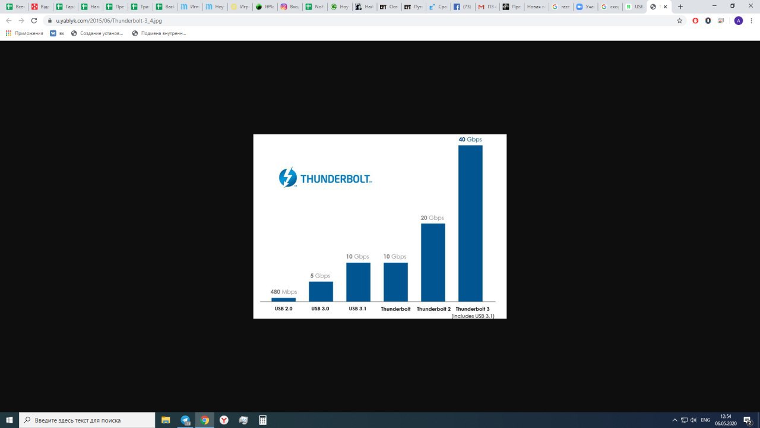Click the Thunderbolt chart image
The height and width of the screenshot is (428, 760).
click(x=380, y=226)
